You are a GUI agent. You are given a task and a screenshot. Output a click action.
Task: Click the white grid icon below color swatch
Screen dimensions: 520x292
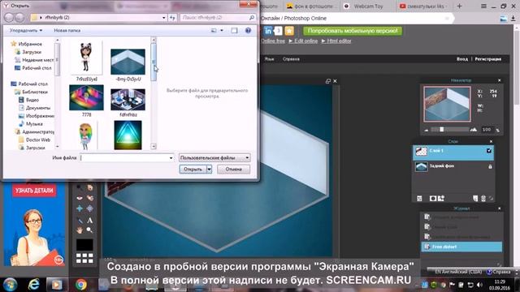pyautogui.click(x=84, y=258)
